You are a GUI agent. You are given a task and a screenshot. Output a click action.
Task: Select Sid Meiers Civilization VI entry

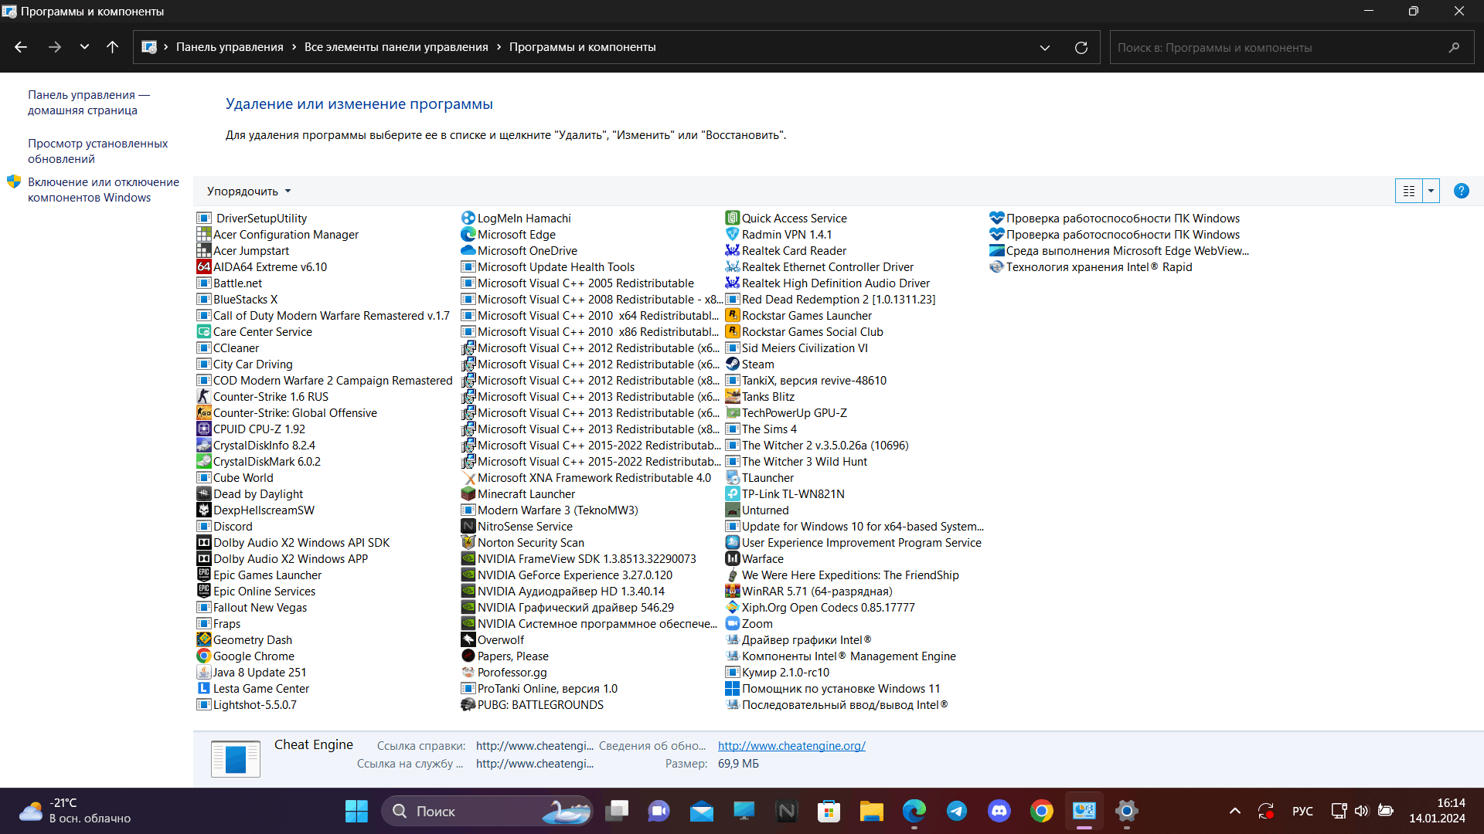pyautogui.click(x=797, y=348)
